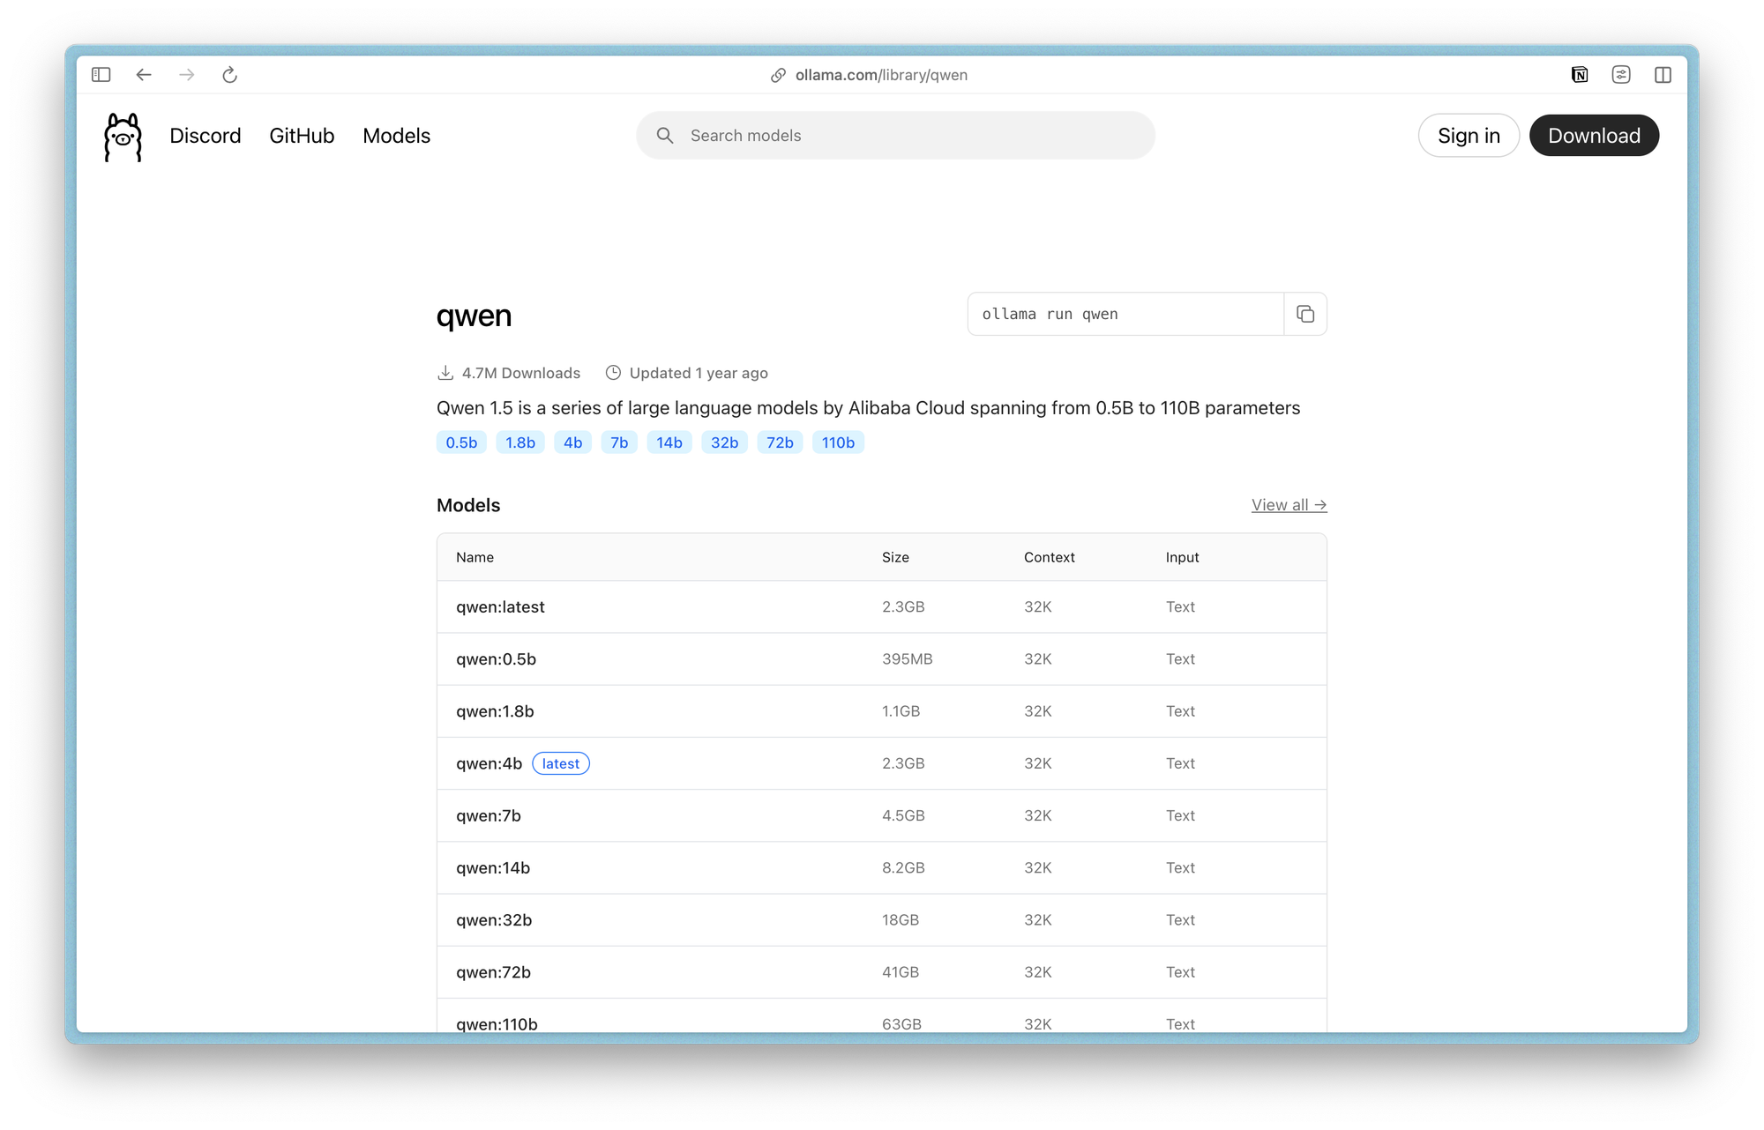Screen dimensions: 1764x1130
Task: Select the 0.5b tag
Action: [461, 442]
